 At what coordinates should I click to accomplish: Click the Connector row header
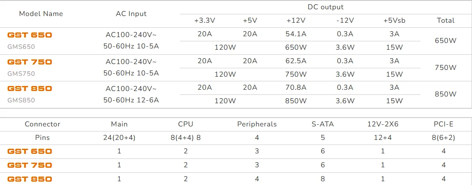[42, 124]
